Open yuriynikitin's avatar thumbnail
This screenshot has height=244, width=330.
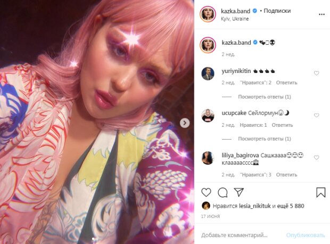click(208, 74)
